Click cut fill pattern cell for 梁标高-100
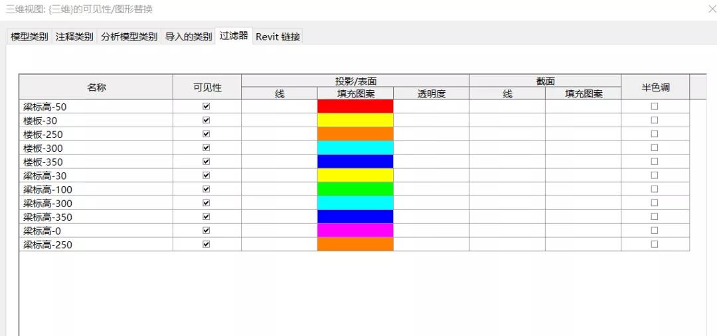The height and width of the screenshot is (336, 717). tap(583, 189)
